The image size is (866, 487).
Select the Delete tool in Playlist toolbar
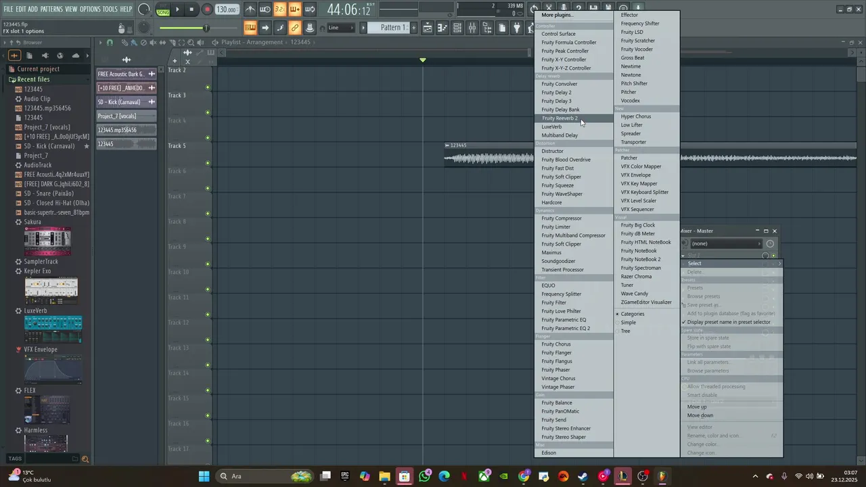click(143, 43)
